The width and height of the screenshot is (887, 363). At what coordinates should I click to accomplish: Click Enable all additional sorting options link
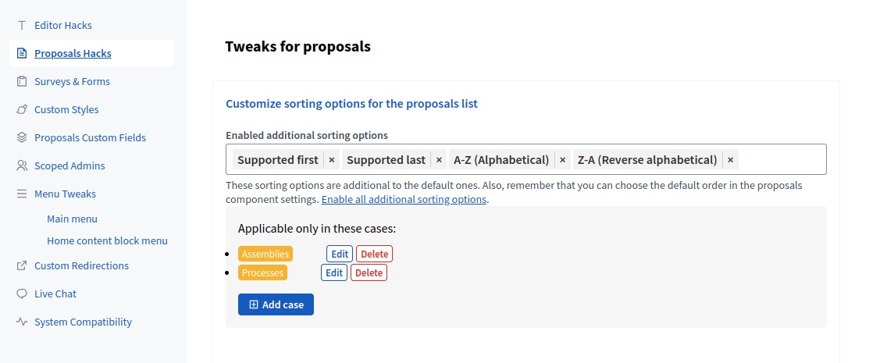click(404, 200)
